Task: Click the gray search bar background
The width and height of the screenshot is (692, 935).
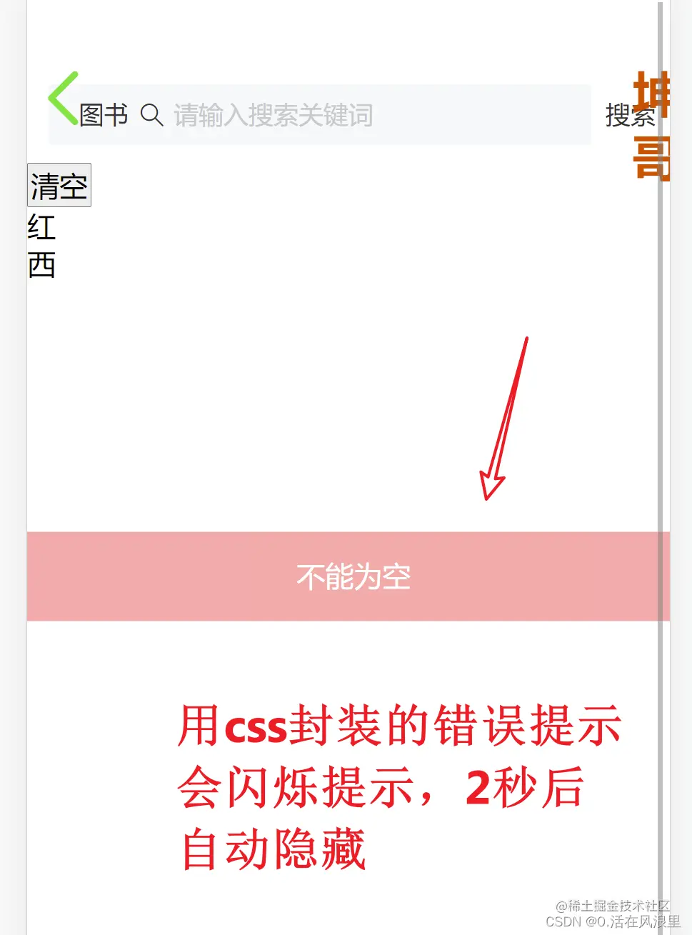Action: point(320,115)
